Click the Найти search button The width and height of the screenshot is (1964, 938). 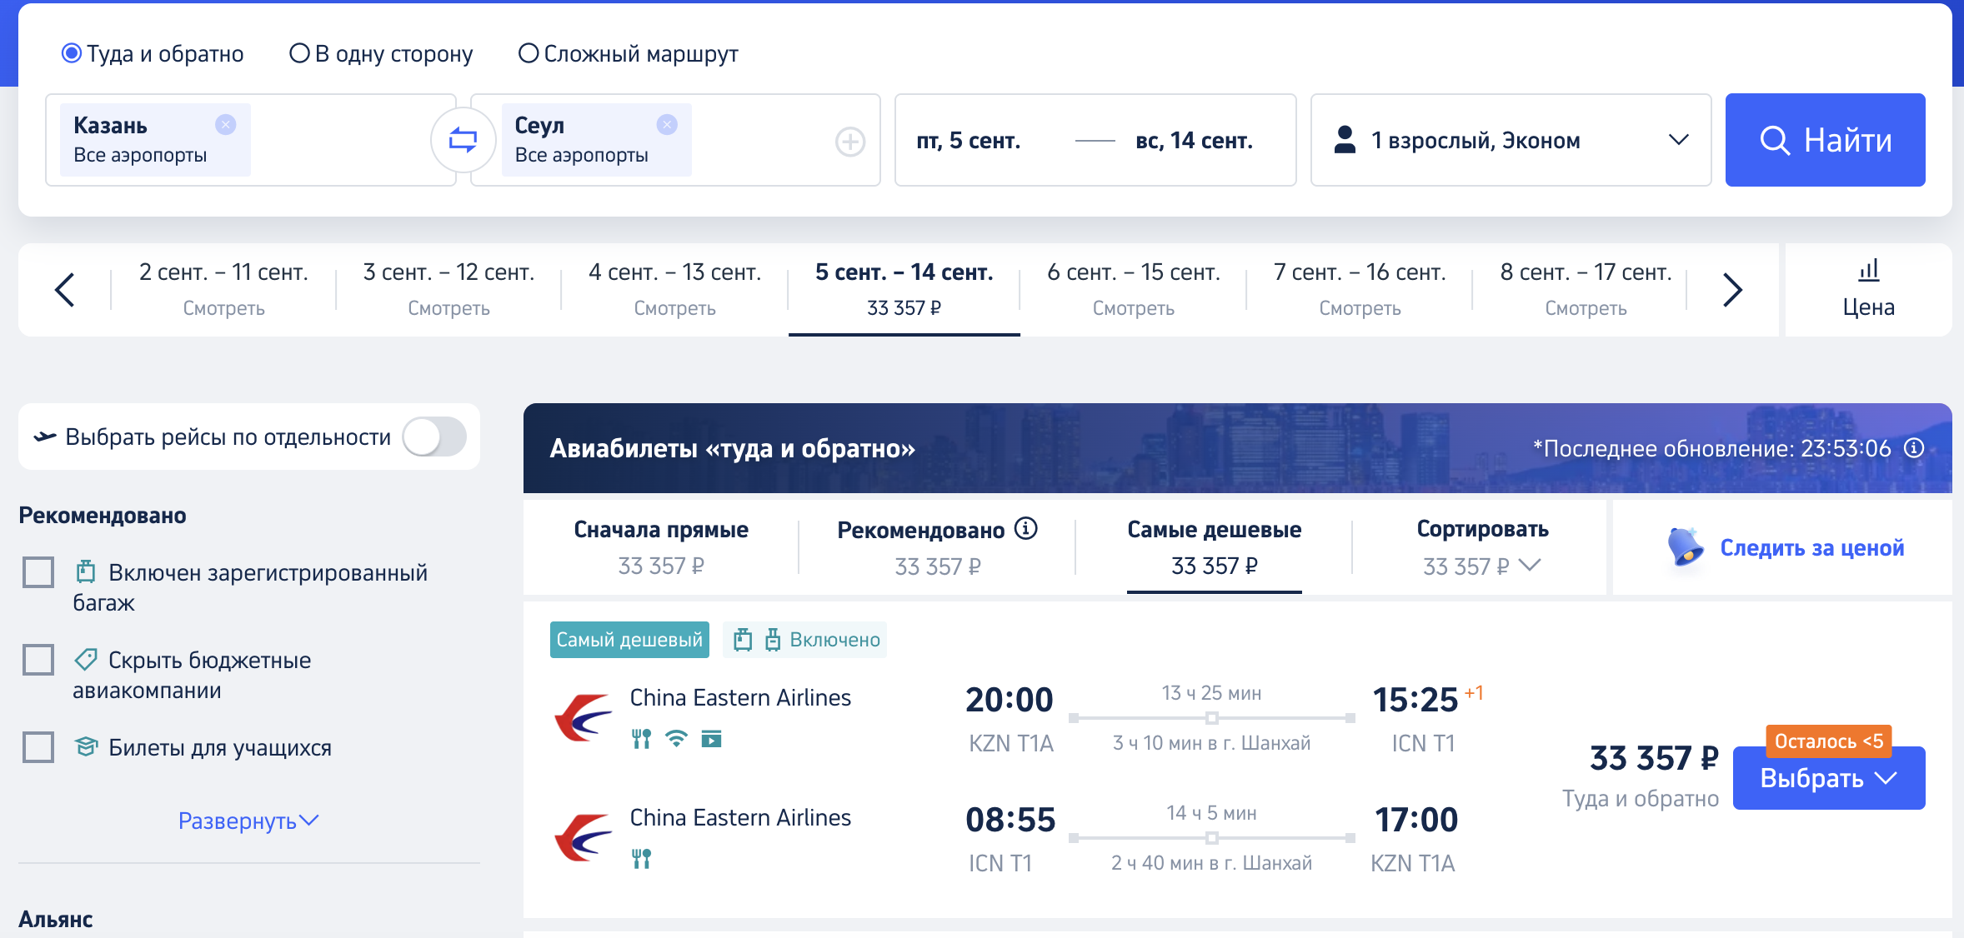(1825, 140)
